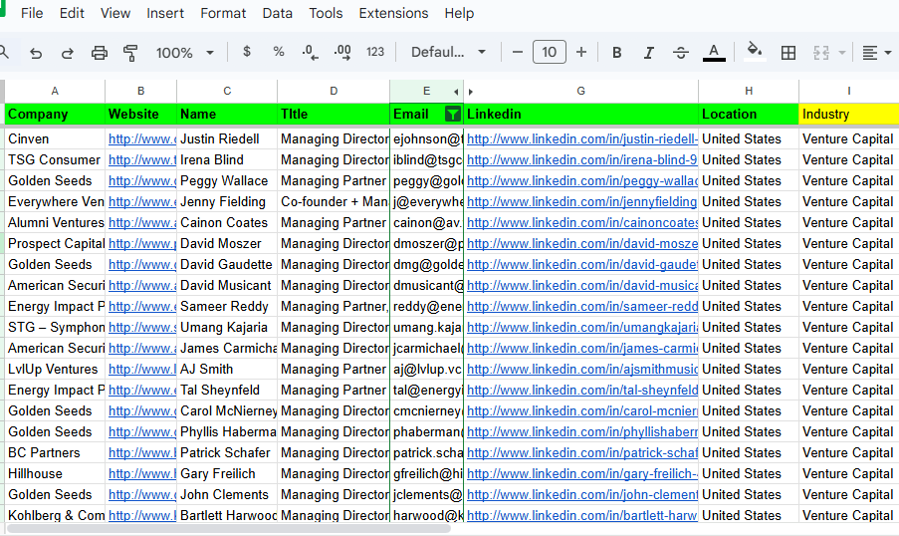Image resolution: width=899 pixels, height=536 pixels.
Task: Click left arrow to unhide column F
Action: 456,92
